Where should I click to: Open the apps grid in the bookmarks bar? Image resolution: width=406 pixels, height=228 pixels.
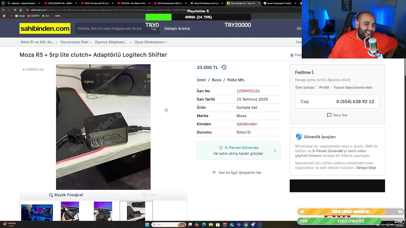point(4,16)
